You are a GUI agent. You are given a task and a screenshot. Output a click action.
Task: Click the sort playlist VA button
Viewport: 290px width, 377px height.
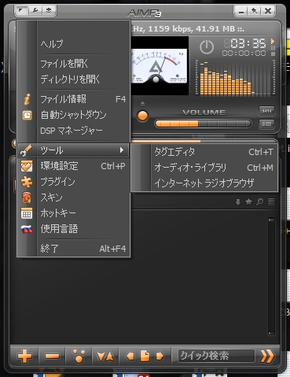pos(105,356)
